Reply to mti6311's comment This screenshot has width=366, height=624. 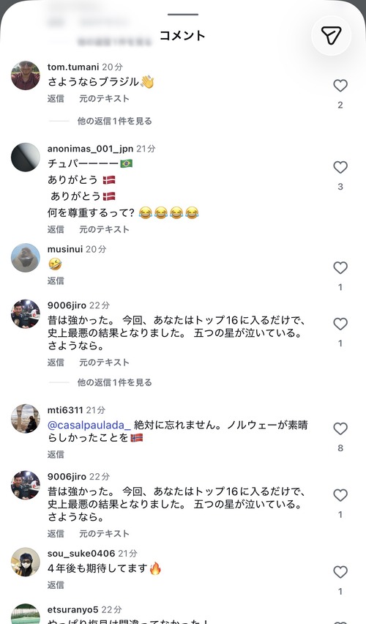pos(56,455)
